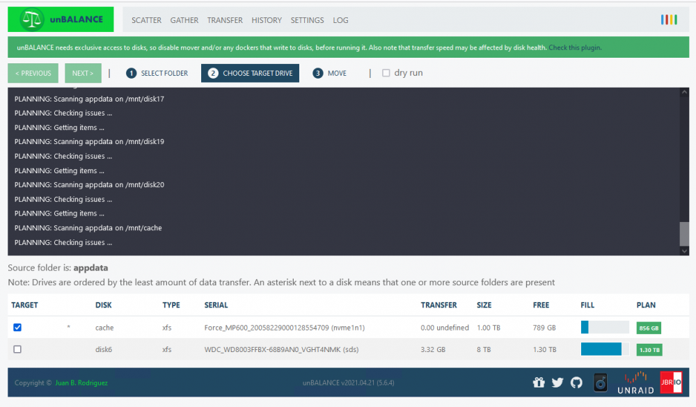696x407 pixels.
Task: Click the log scrollbar up arrow
Action: point(684,92)
